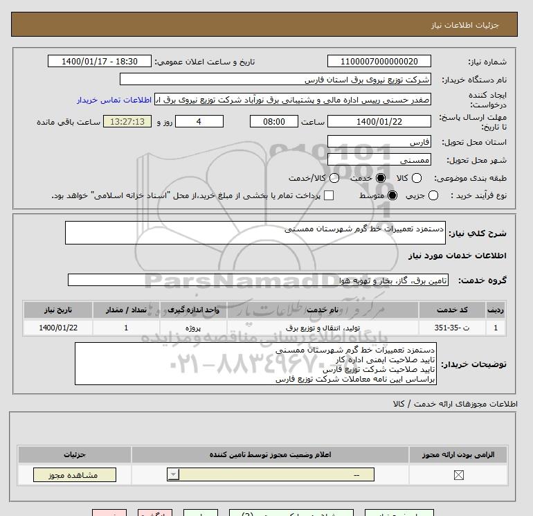Click the کد خدمت column header

click(x=452, y=310)
